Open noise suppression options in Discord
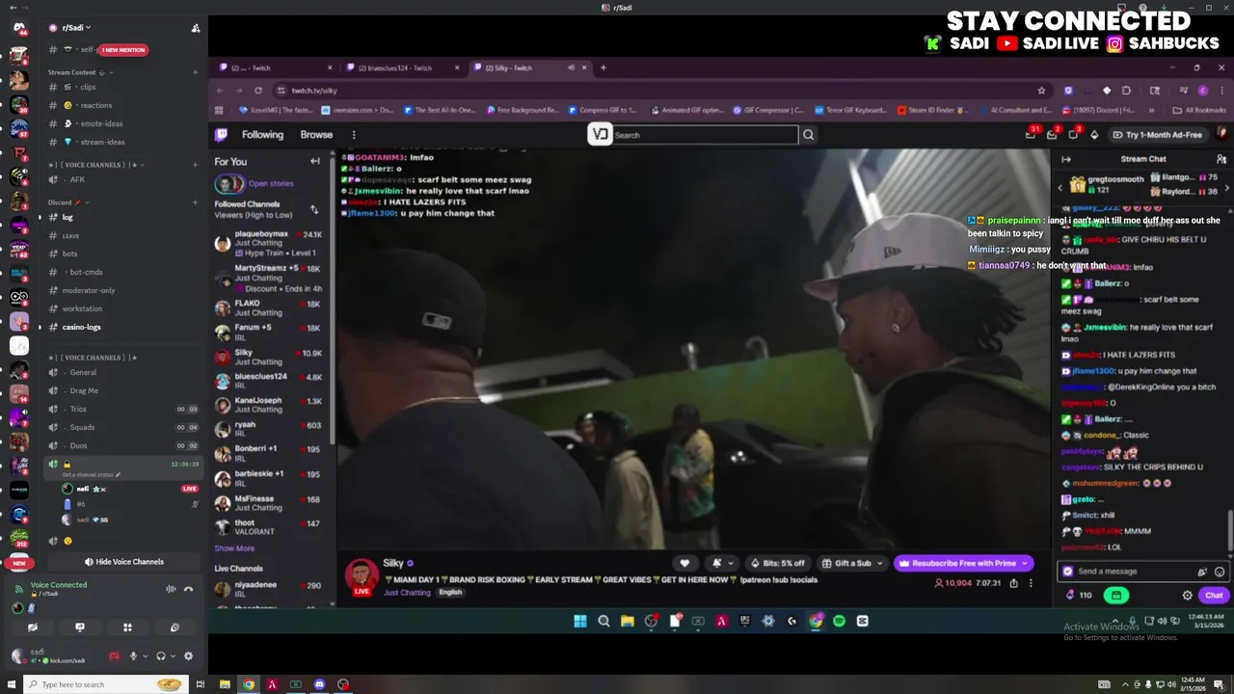 point(171,589)
